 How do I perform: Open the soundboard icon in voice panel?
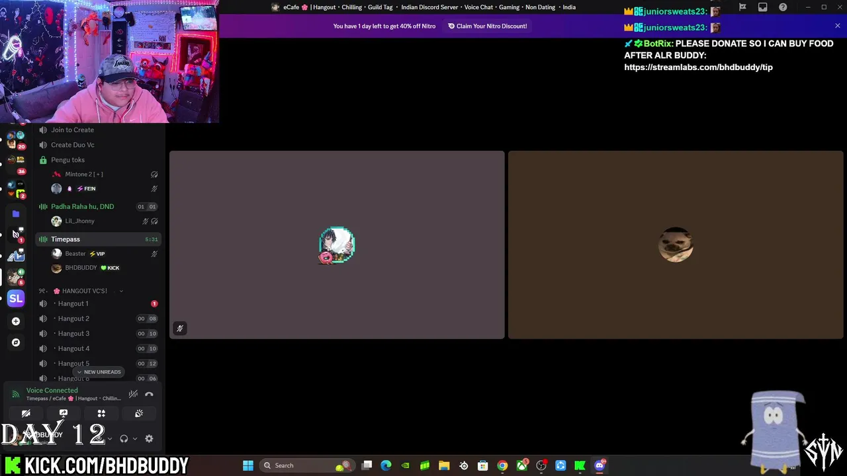tap(139, 413)
